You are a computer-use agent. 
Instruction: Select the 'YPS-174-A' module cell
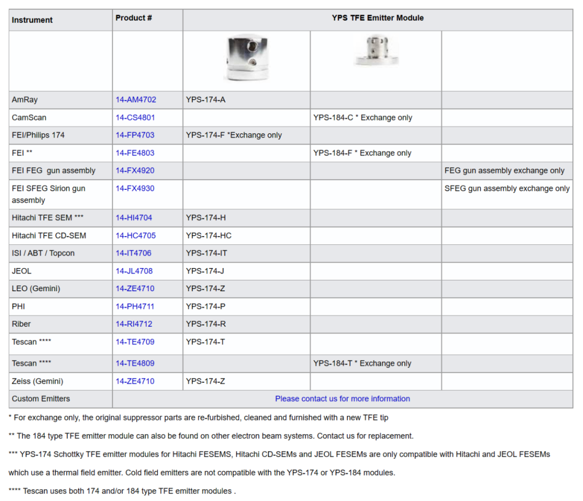pyautogui.click(x=247, y=100)
